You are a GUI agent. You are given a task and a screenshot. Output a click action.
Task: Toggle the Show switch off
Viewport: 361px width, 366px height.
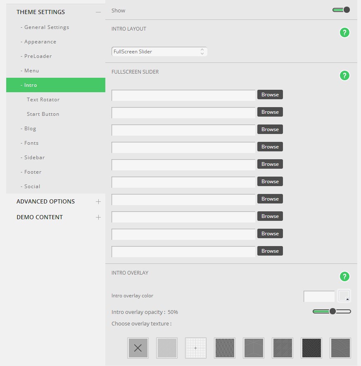tap(341, 10)
